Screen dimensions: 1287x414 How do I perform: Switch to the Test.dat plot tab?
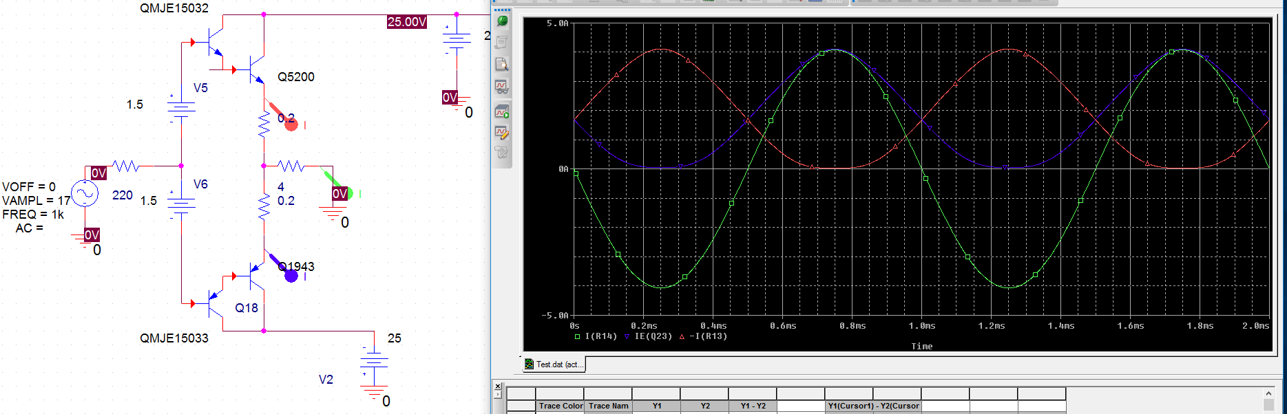point(554,364)
